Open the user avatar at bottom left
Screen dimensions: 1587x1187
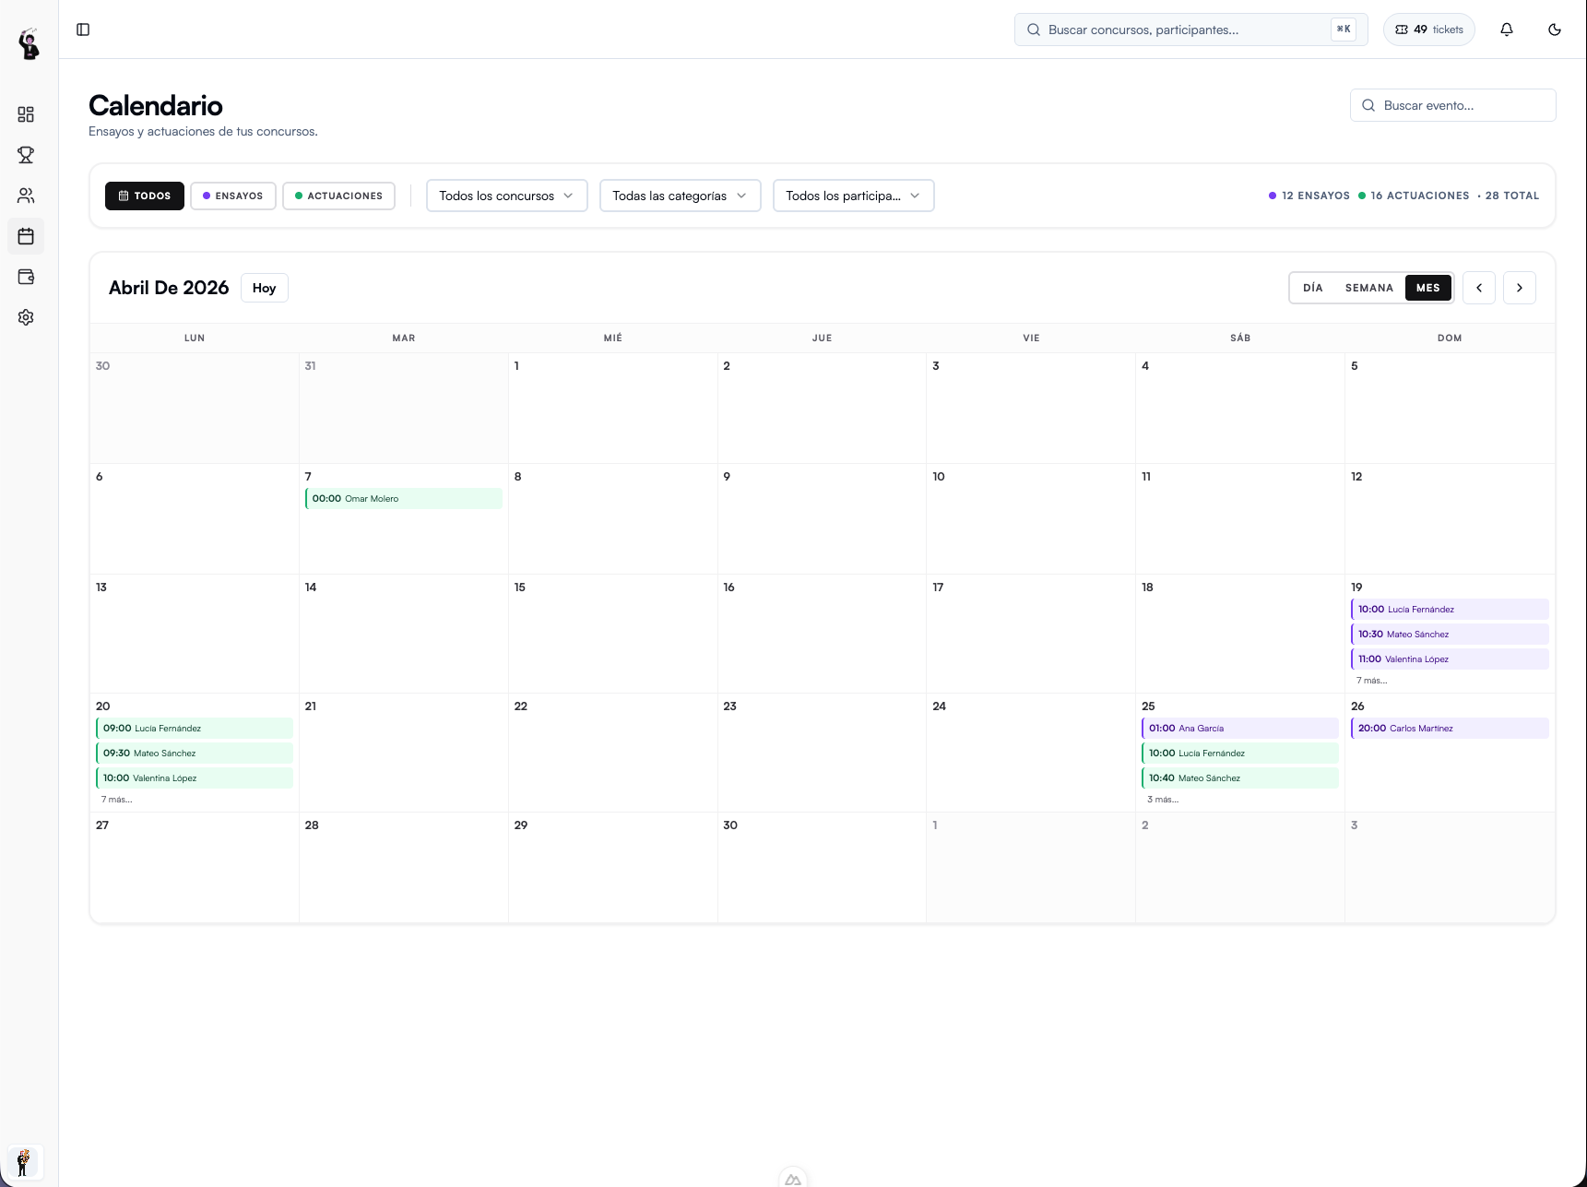coord(23,1162)
